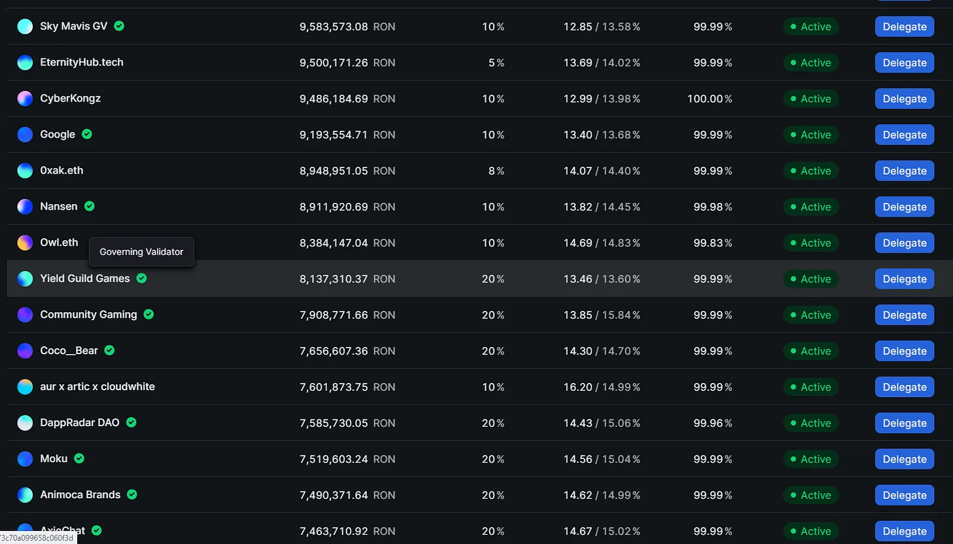Image resolution: width=953 pixels, height=544 pixels.
Task: Click the Sky Mavis GV avatar icon
Action: tap(25, 27)
